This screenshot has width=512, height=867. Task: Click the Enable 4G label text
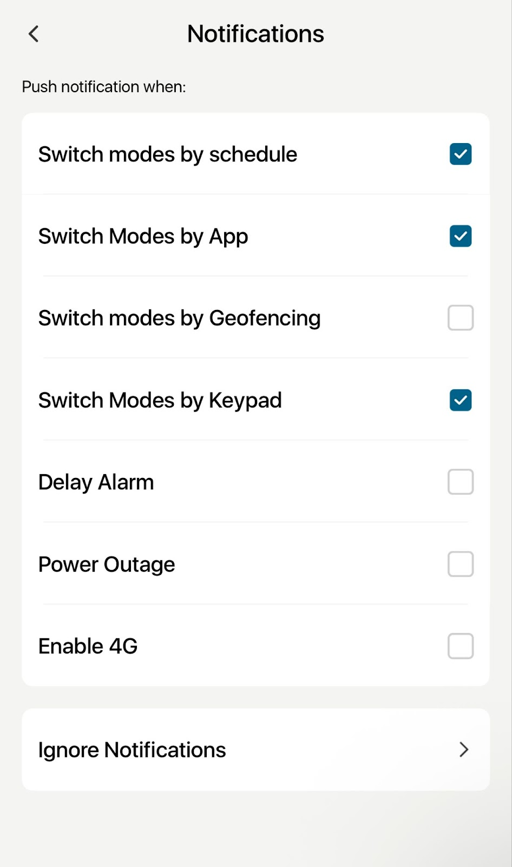click(x=88, y=646)
